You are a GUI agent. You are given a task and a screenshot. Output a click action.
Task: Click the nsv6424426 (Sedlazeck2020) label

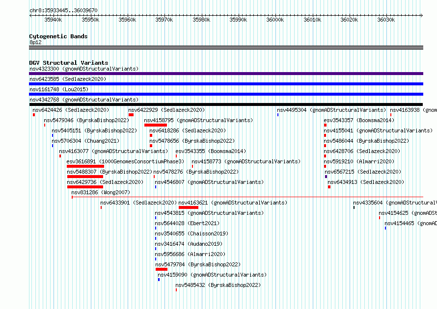point(71,110)
